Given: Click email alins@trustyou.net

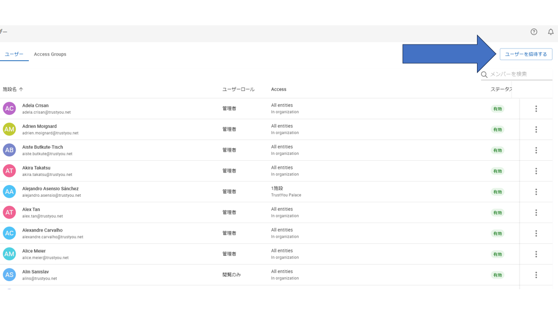Looking at the screenshot, I should tap(39, 279).
